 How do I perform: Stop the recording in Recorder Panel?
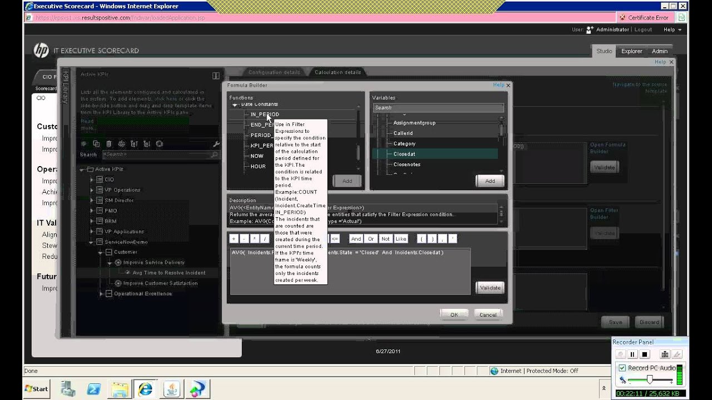(x=645, y=354)
